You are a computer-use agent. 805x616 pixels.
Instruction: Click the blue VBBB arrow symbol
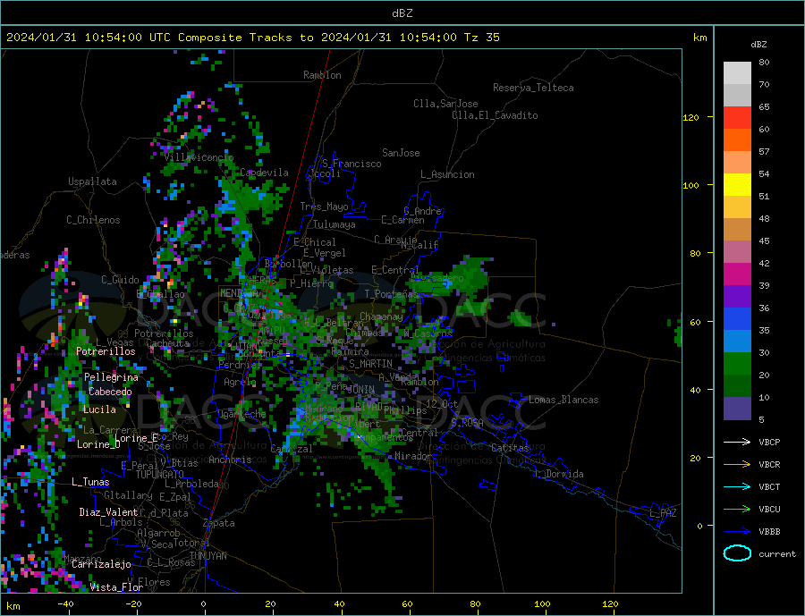tap(737, 531)
